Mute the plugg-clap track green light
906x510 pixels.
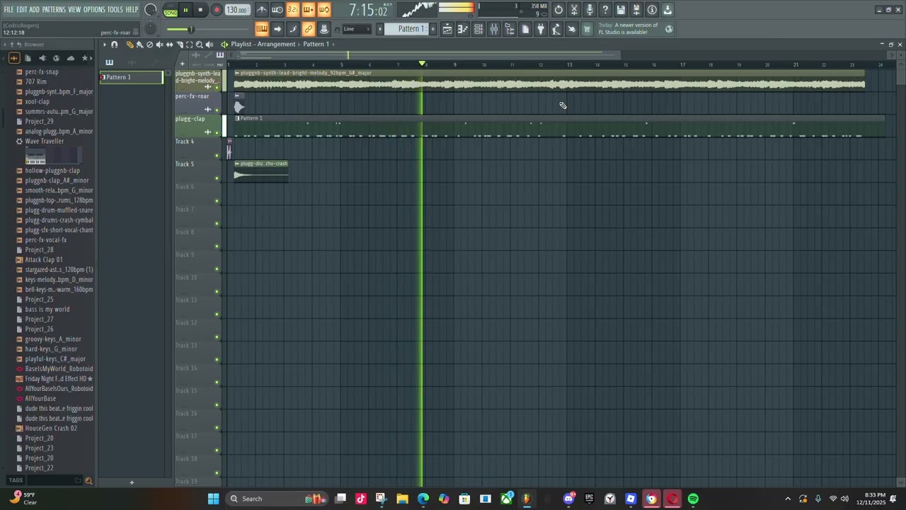(x=217, y=133)
